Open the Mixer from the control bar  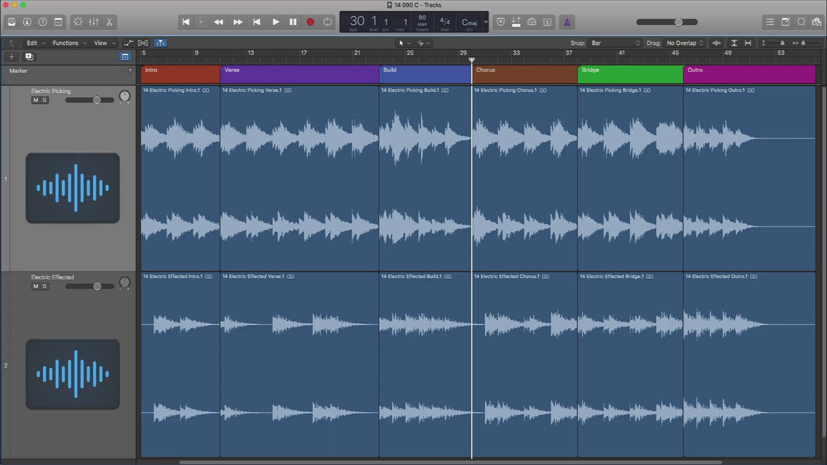point(93,22)
